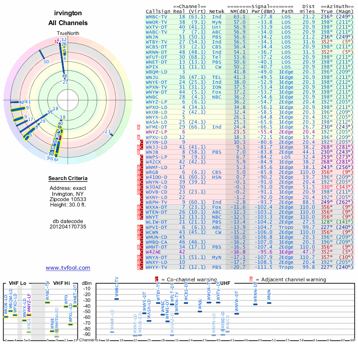Click the WABC-TV marker in VHF Hi chart
Screen dimensions: 358x344
(47, 303)
